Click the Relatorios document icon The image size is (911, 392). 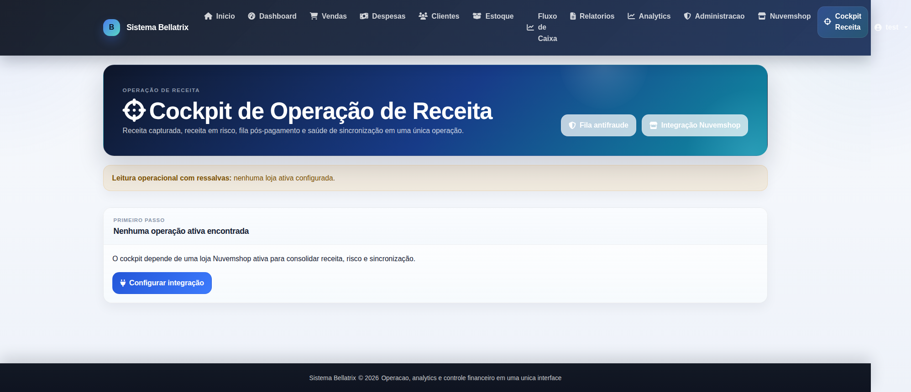click(573, 16)
